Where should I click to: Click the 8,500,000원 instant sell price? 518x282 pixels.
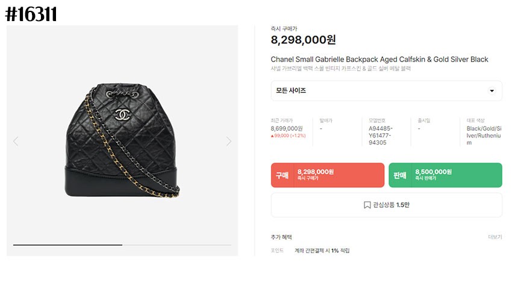[x=434, y=172]
